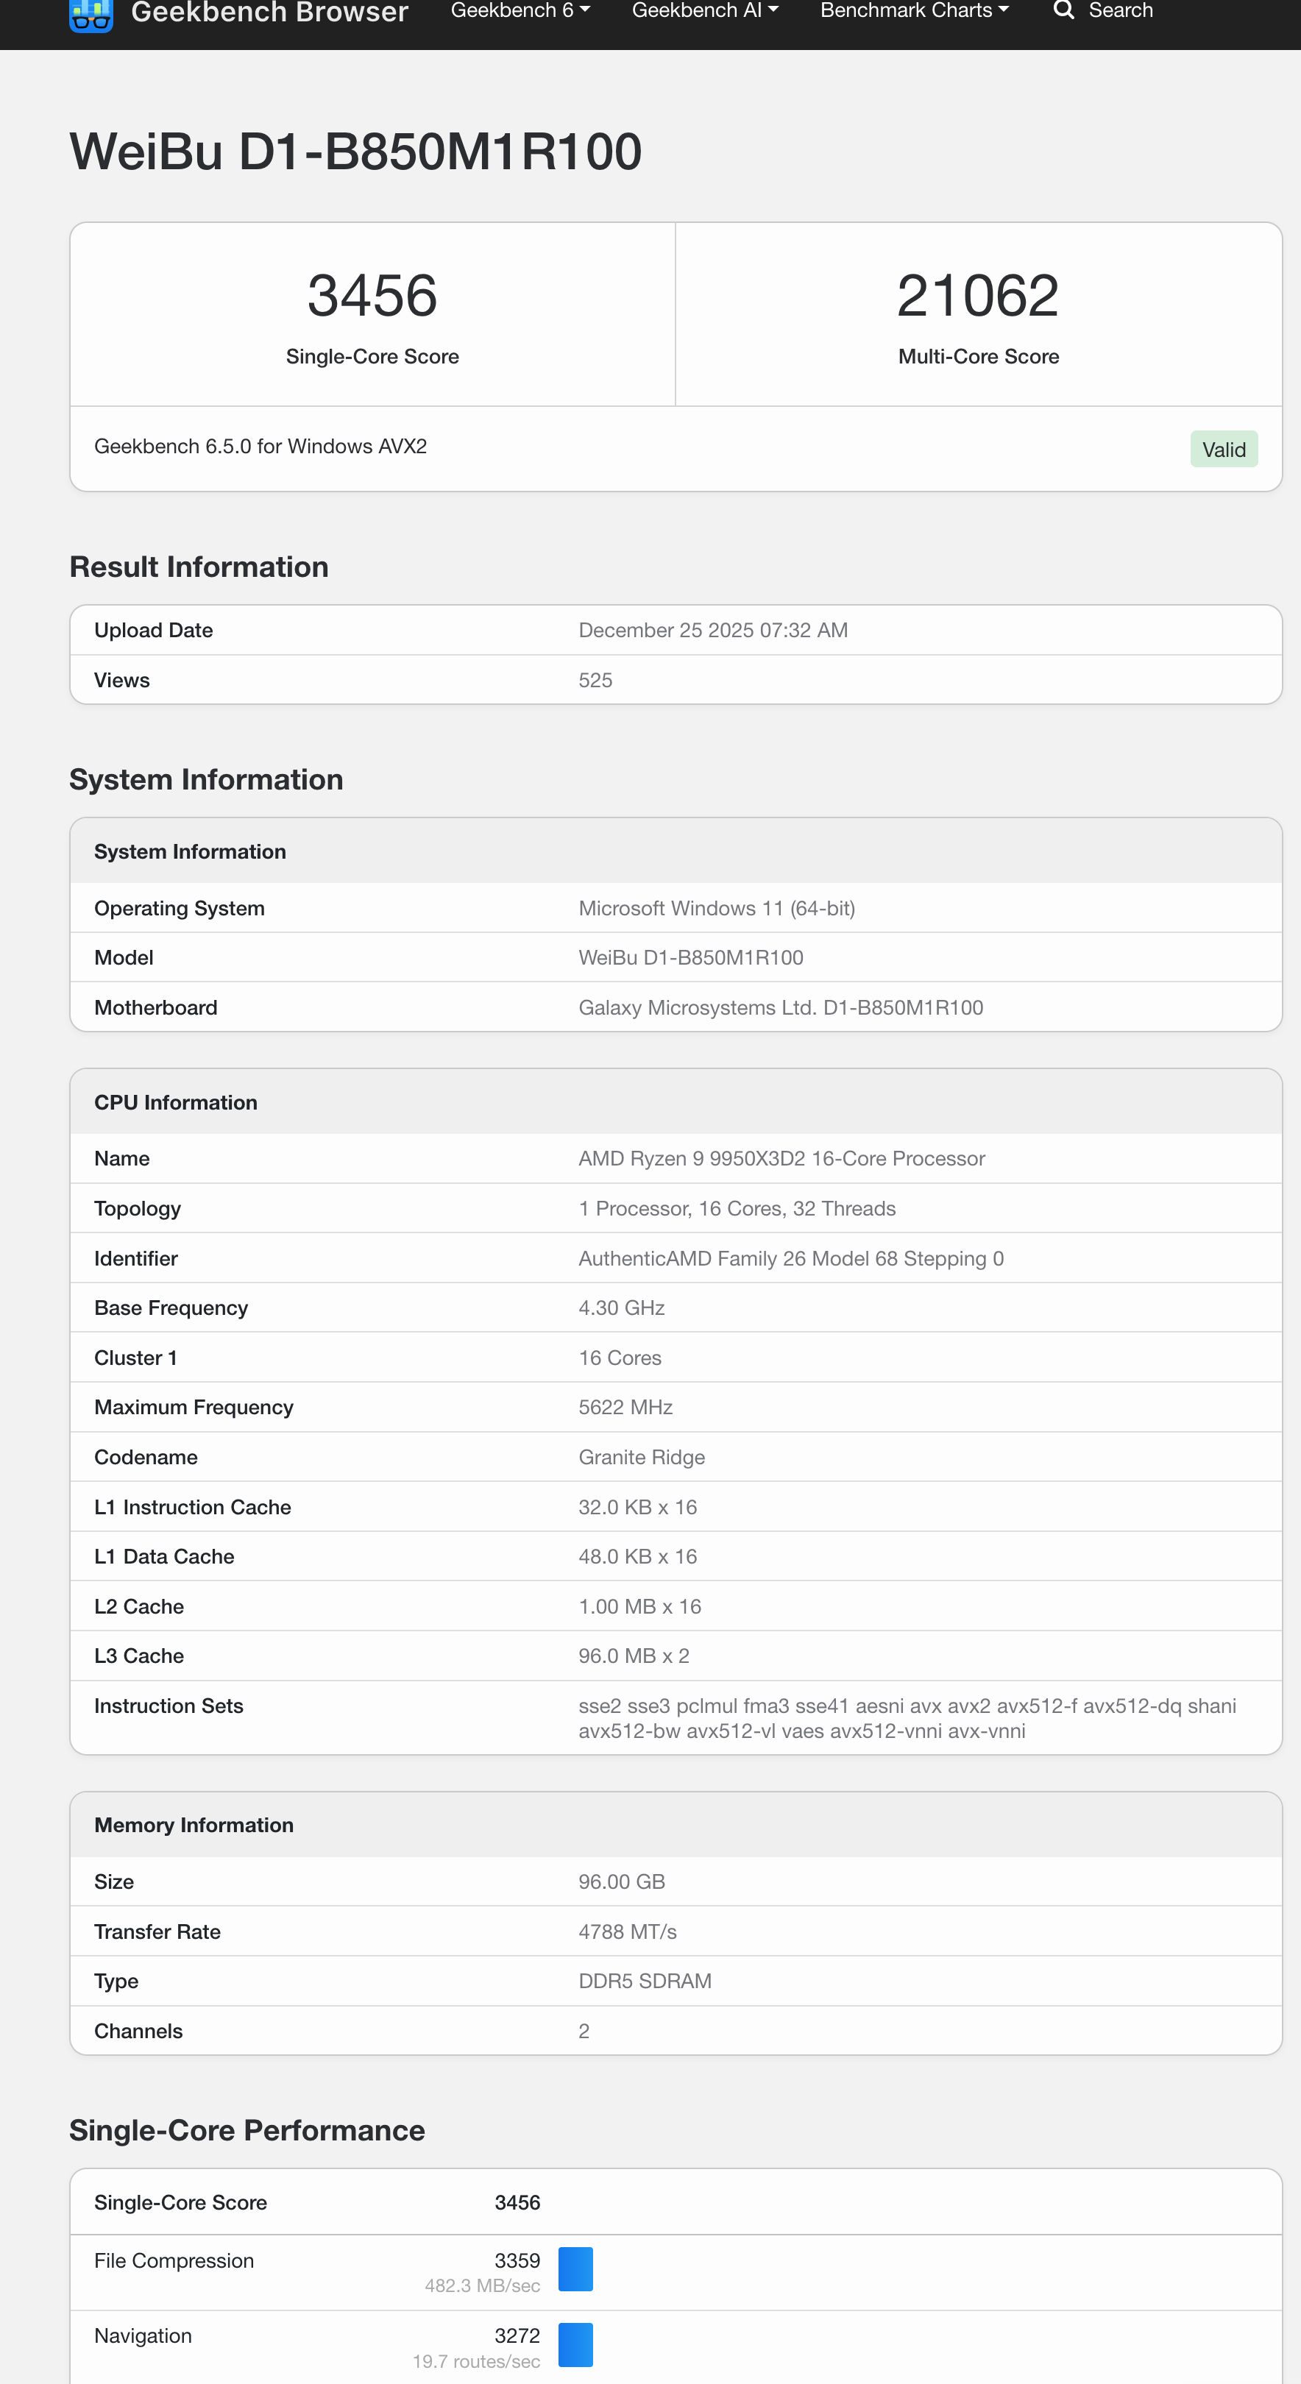Click Microsoft Windows 11 (64-bit) value

(x=716, y=908)
